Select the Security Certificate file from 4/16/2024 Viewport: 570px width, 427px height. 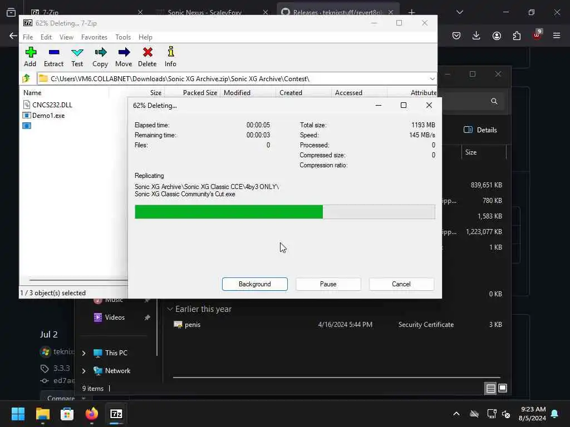click(337, 325)
